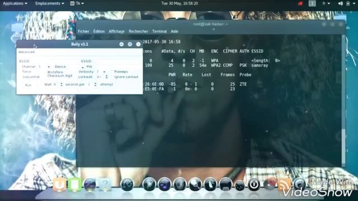Open the Emplacements menu in the top bar
358x201 pixels.
point(50,3)
